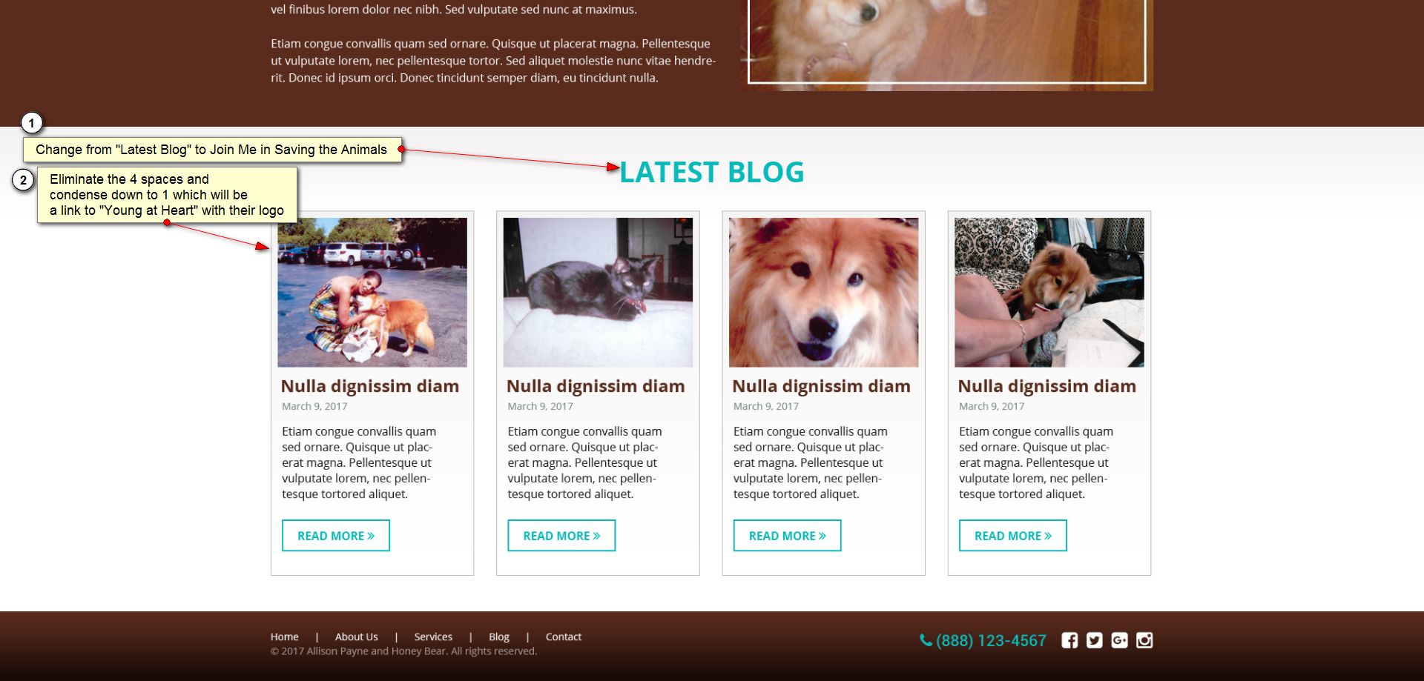This screenshot has width=1424, height=681.
Task: Click Read More on fourth blog card
Action: point(1013,536)
